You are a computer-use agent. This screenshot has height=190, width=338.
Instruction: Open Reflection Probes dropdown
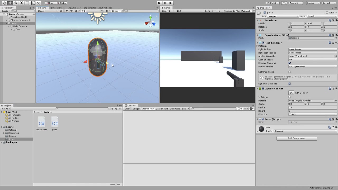(313, 53)
